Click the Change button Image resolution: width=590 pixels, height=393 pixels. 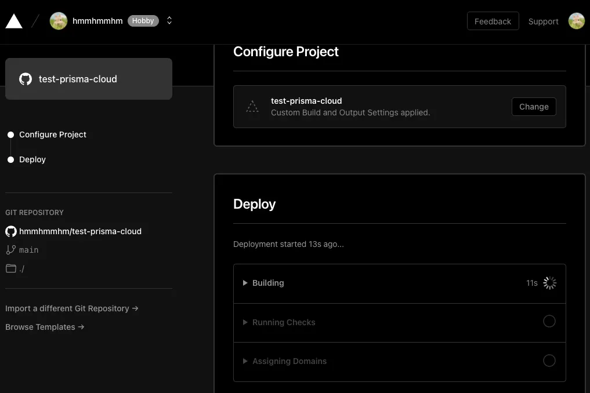[534, 107]
